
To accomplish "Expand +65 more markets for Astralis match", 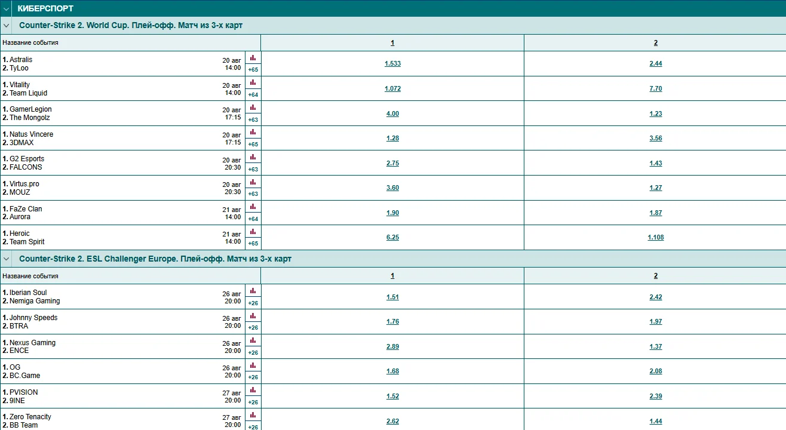I will click(253, 70).
